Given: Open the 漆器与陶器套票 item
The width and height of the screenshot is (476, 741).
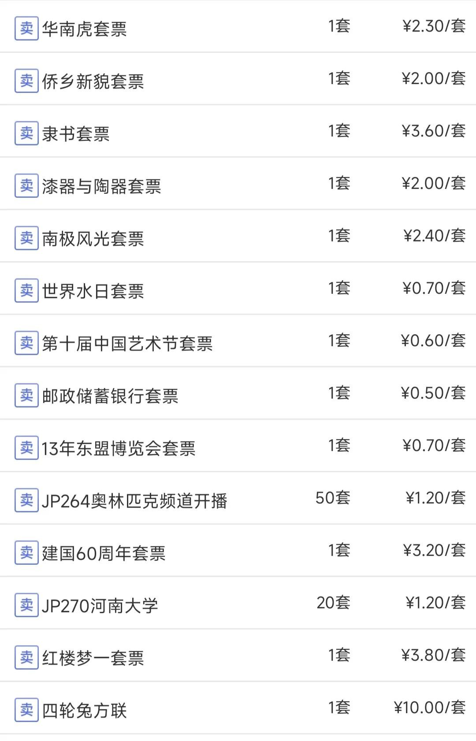Looking at the screenshot, I should [102, 186].
